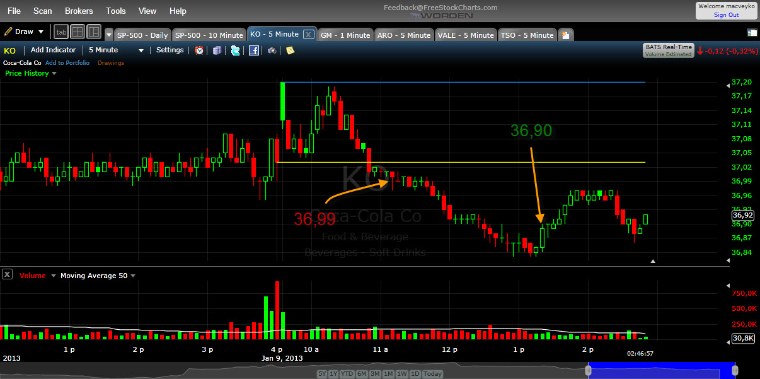760x379 pixels.
Task: Open the data stack icon
Action: [x=217, y=50]
